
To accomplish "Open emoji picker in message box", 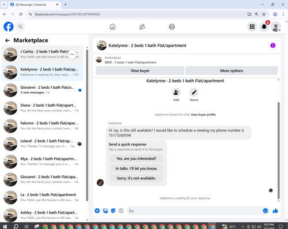I will coord(266,211).
